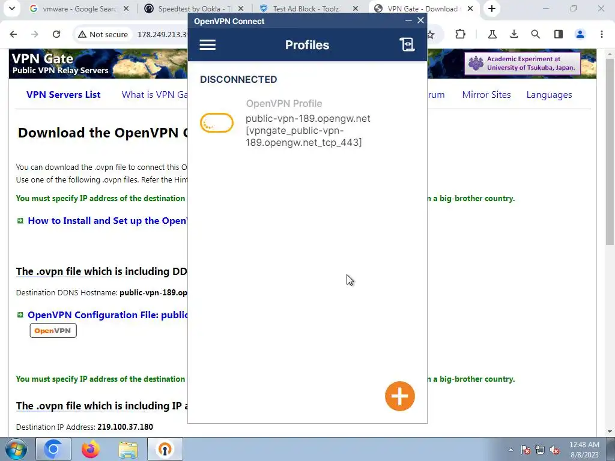Select the destination IP address 219.100.37.180
The image size is (615, 461).
[x=125, y=427]
